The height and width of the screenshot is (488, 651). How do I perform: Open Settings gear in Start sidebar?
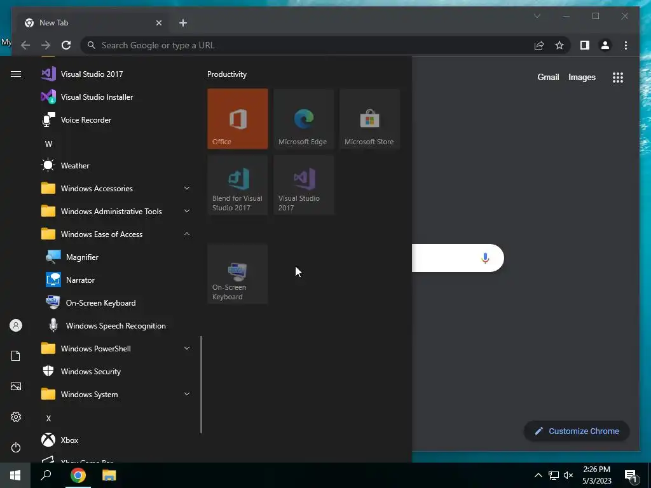coord(16,417)
